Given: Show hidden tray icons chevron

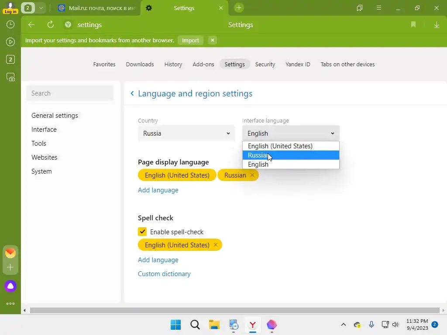Looking at the screenshot, I should click(344, 325).
